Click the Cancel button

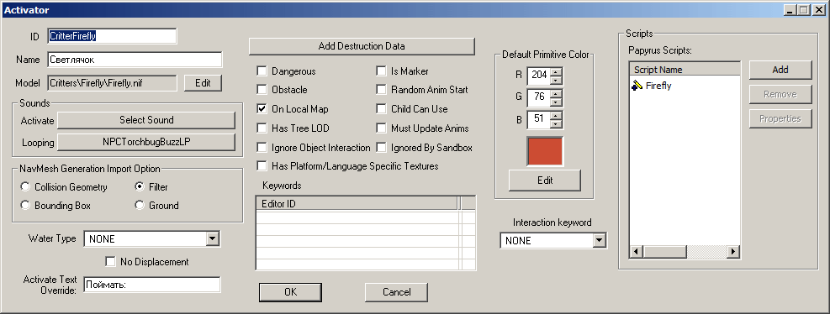tap(396, 292)
